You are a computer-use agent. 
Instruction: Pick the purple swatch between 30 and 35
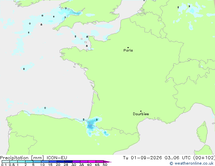76,162
